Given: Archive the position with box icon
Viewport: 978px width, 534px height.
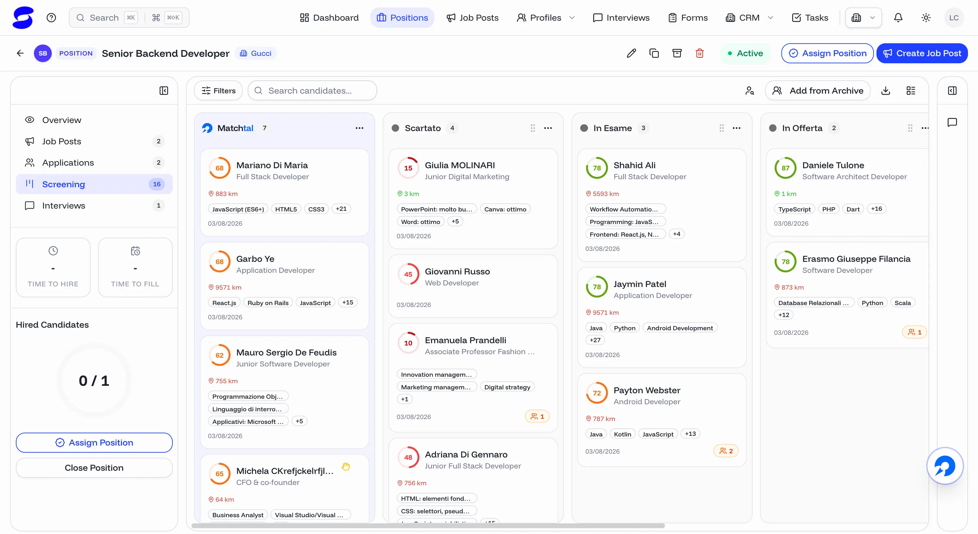Looking at the screenshot, I should tap(677, 54).
